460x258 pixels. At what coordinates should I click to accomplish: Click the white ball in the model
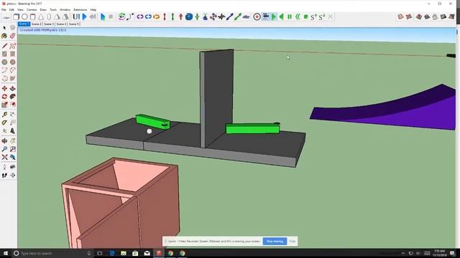point(149,131)
